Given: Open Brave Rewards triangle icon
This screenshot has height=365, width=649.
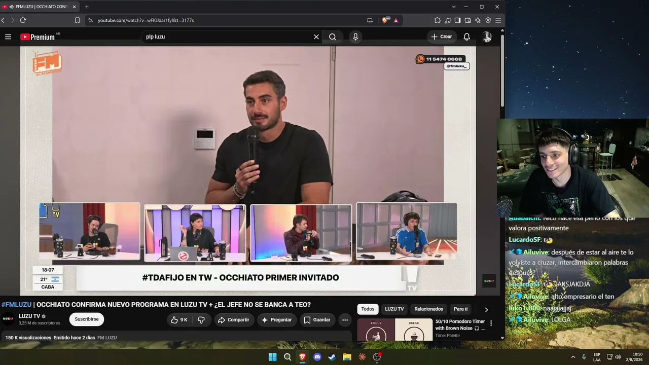Looking at the screenshot, I should click(x=395, y=20).
